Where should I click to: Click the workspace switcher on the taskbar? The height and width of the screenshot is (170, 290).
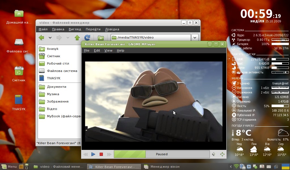(x=27, y=167)
